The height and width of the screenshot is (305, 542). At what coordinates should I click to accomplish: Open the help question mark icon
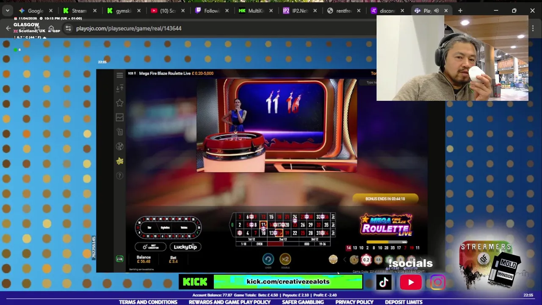(x=119, y=175)
